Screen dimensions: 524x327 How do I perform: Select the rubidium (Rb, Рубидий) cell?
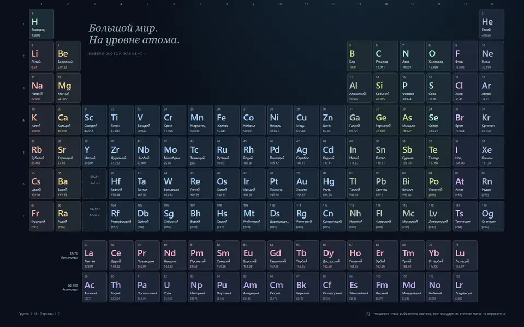pyautogui.click(x=41, y=152)
